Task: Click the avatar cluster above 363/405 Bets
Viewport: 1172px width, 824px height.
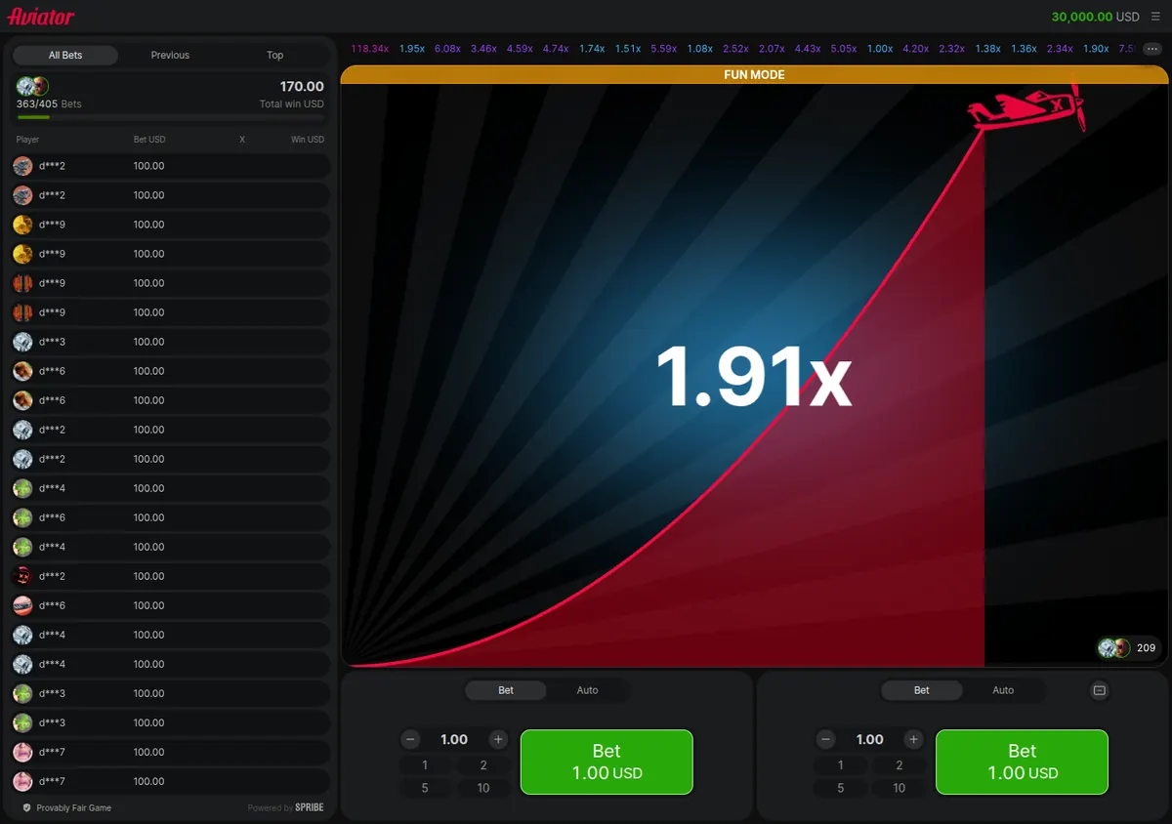Action: coord(32,86)
